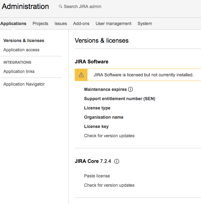Click the 'JIRA Core 7.2.4' heading text
The height and width of the screenshot is (204, 201).
coord(93,161)
